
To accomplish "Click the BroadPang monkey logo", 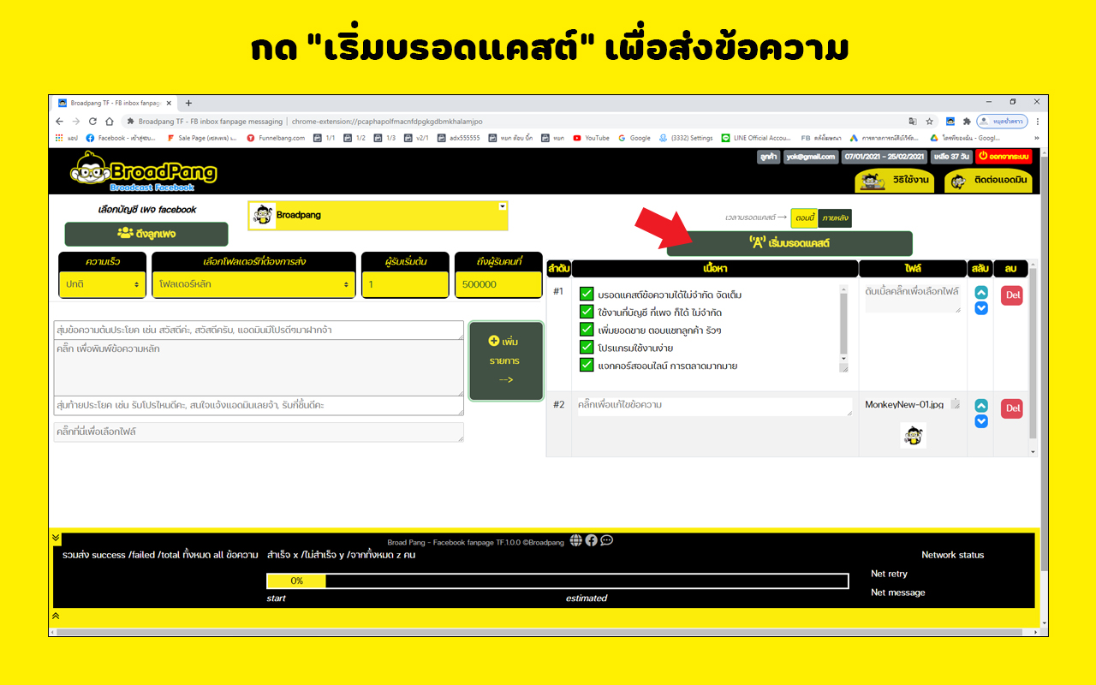I will coord(144,171).
